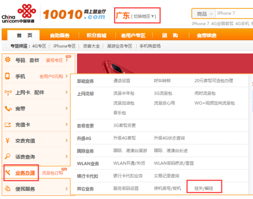The width and height of the screenshot is (253, 199).
Task: Expand the 宽带 category arrow
Action: [66, 108]
